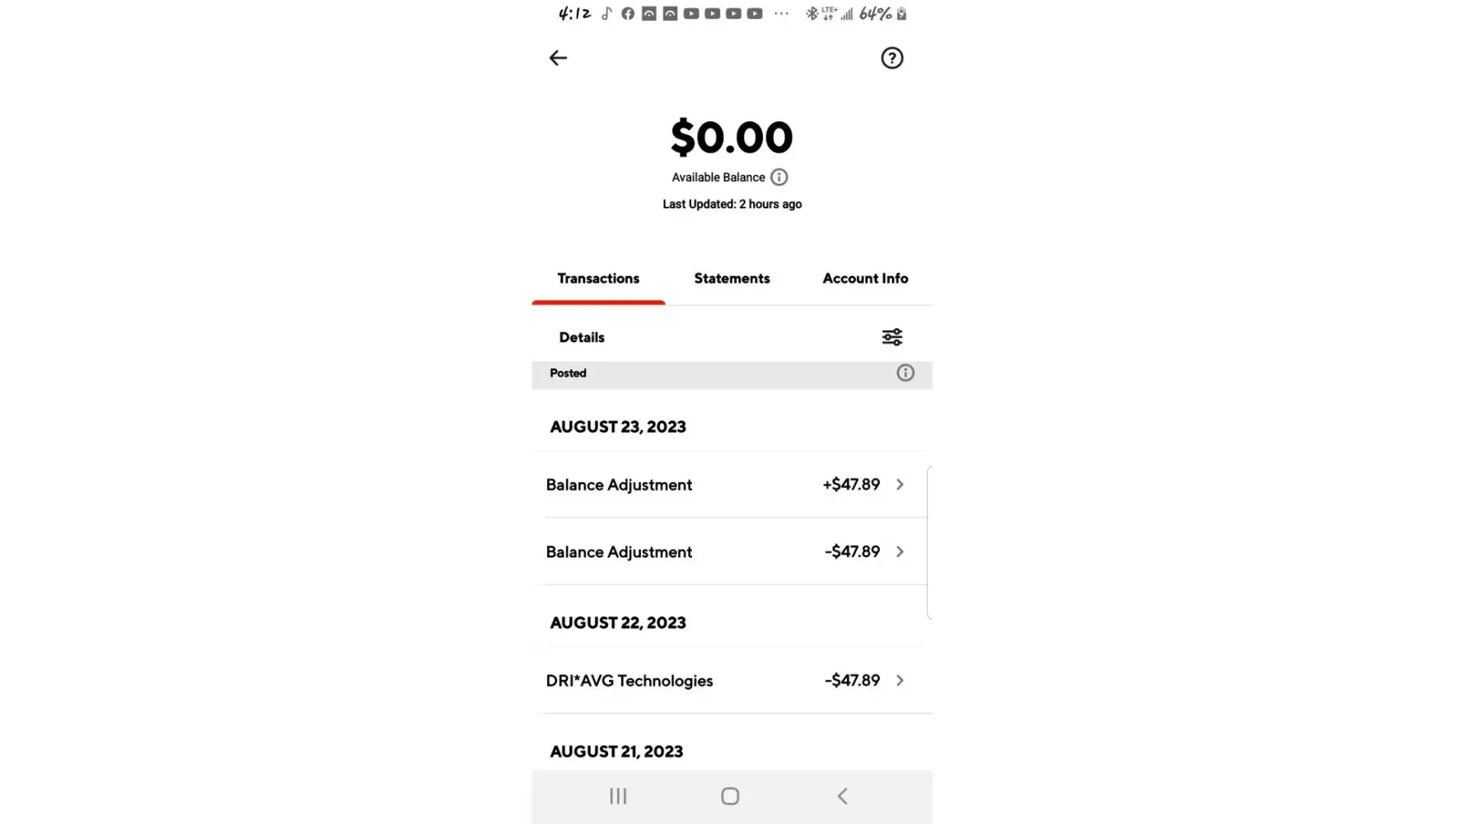The width and height of the screenshot is (1465, 824).
Task: Expand the +$47.89 Balance Adjustment chevron
Action: tap(900, 485)
